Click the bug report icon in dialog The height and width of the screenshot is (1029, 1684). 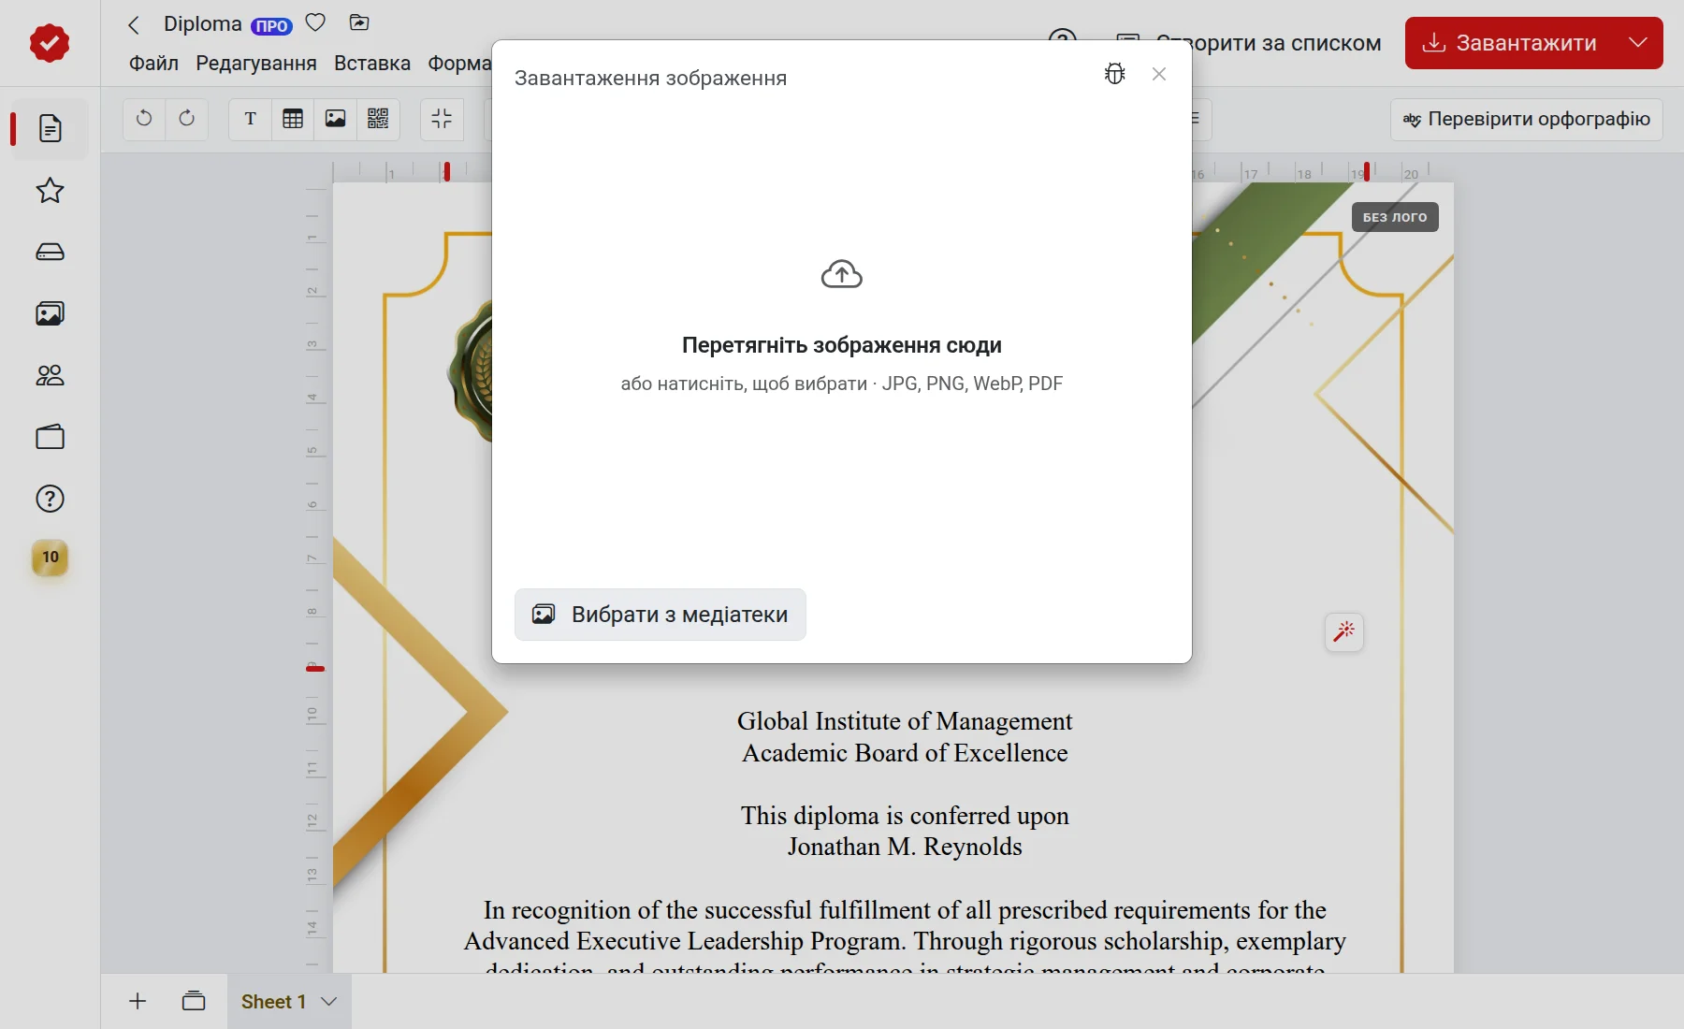(x=1114, y=74)
